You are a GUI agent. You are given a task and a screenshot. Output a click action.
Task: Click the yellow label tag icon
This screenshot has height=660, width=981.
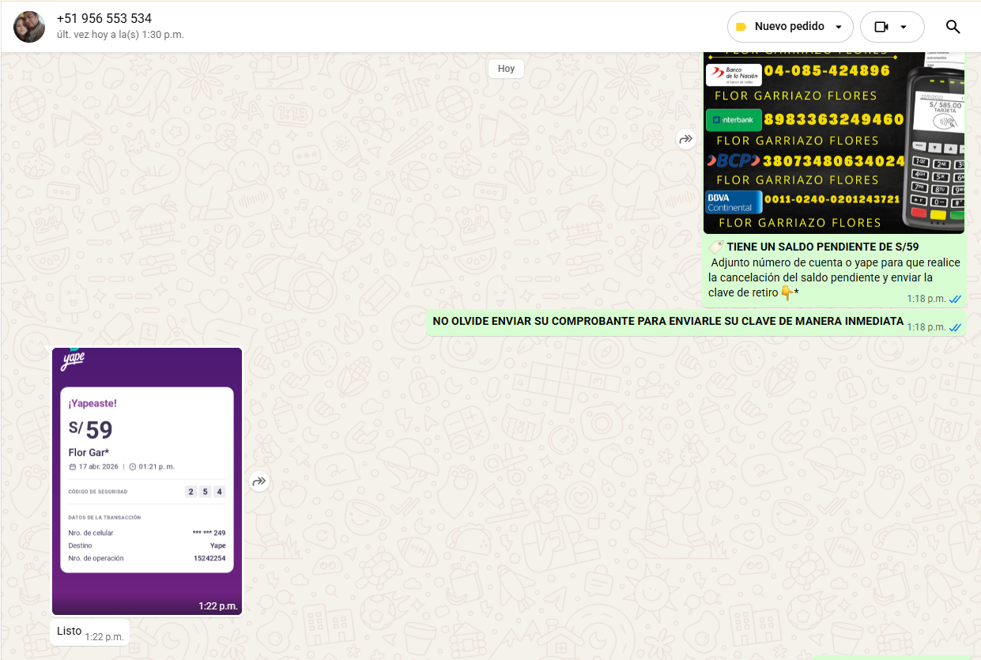tap(741, 27)
